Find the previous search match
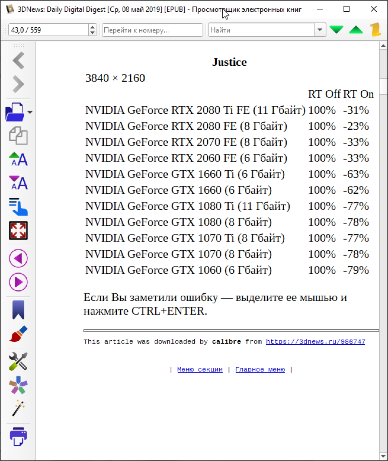 [356, 30]
